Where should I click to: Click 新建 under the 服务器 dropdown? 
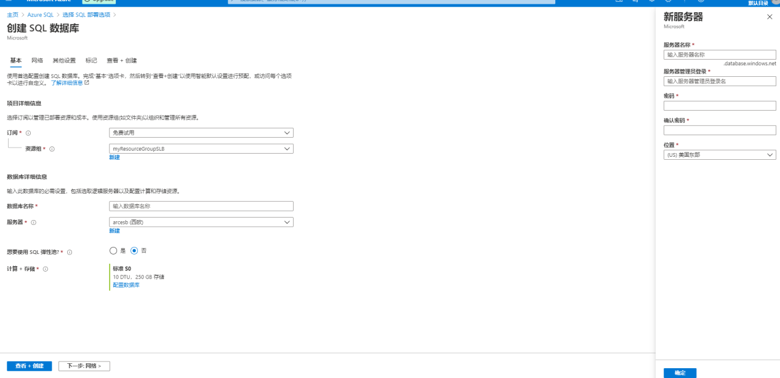point(115,230)
